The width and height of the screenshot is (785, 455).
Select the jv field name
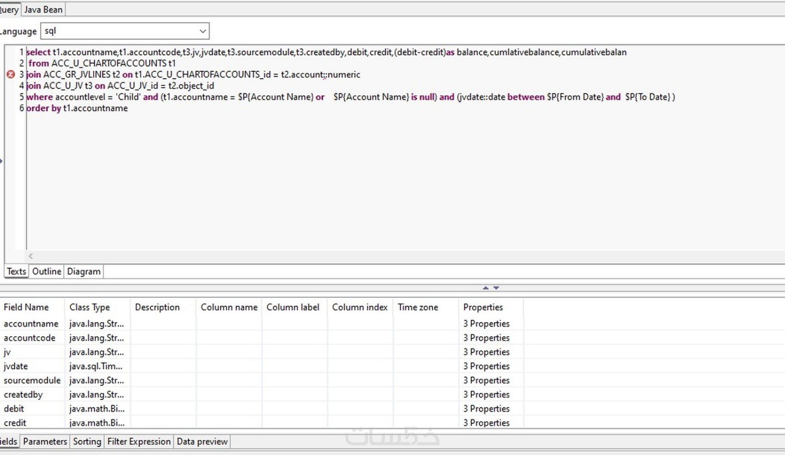(7, 352)
